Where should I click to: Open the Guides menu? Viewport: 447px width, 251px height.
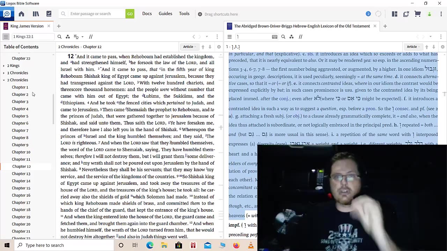166,14
